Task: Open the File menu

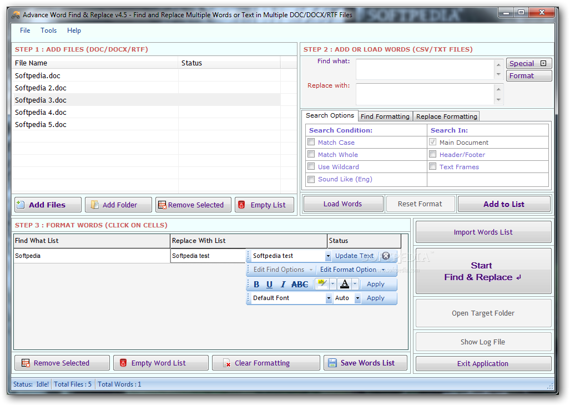Action: 25,31
